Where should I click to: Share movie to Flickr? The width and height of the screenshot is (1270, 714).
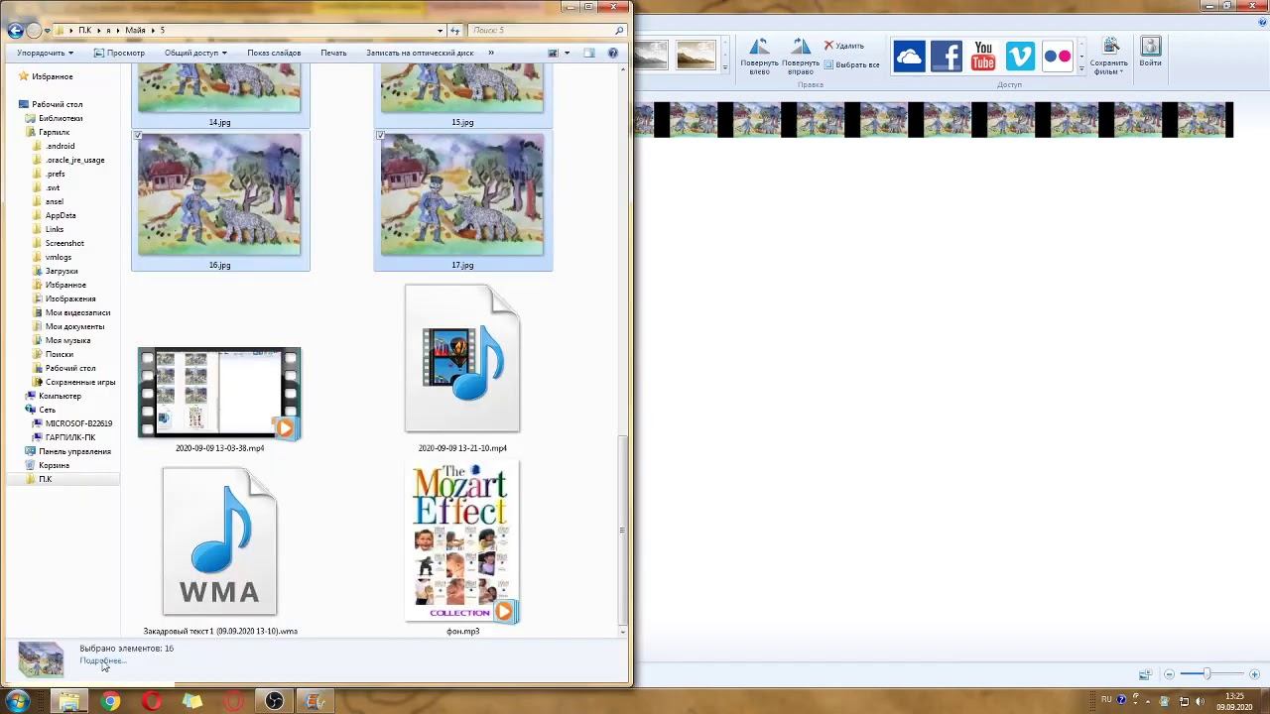[1058, 57]
